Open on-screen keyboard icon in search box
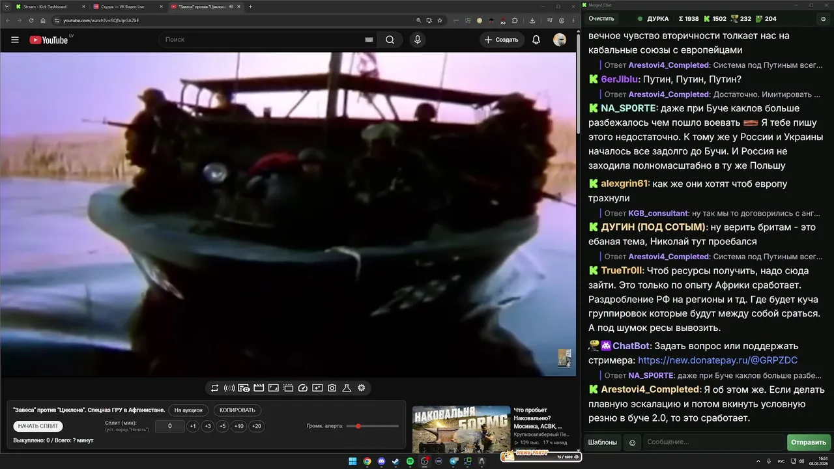This screenshot has height=469, width=834. pyautogui.click(x=369, y=40)
